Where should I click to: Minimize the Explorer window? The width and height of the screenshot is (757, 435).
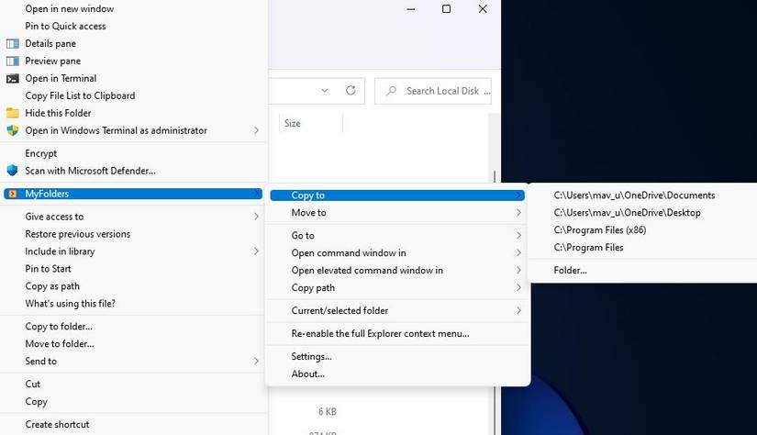click(x=411, y=8)
